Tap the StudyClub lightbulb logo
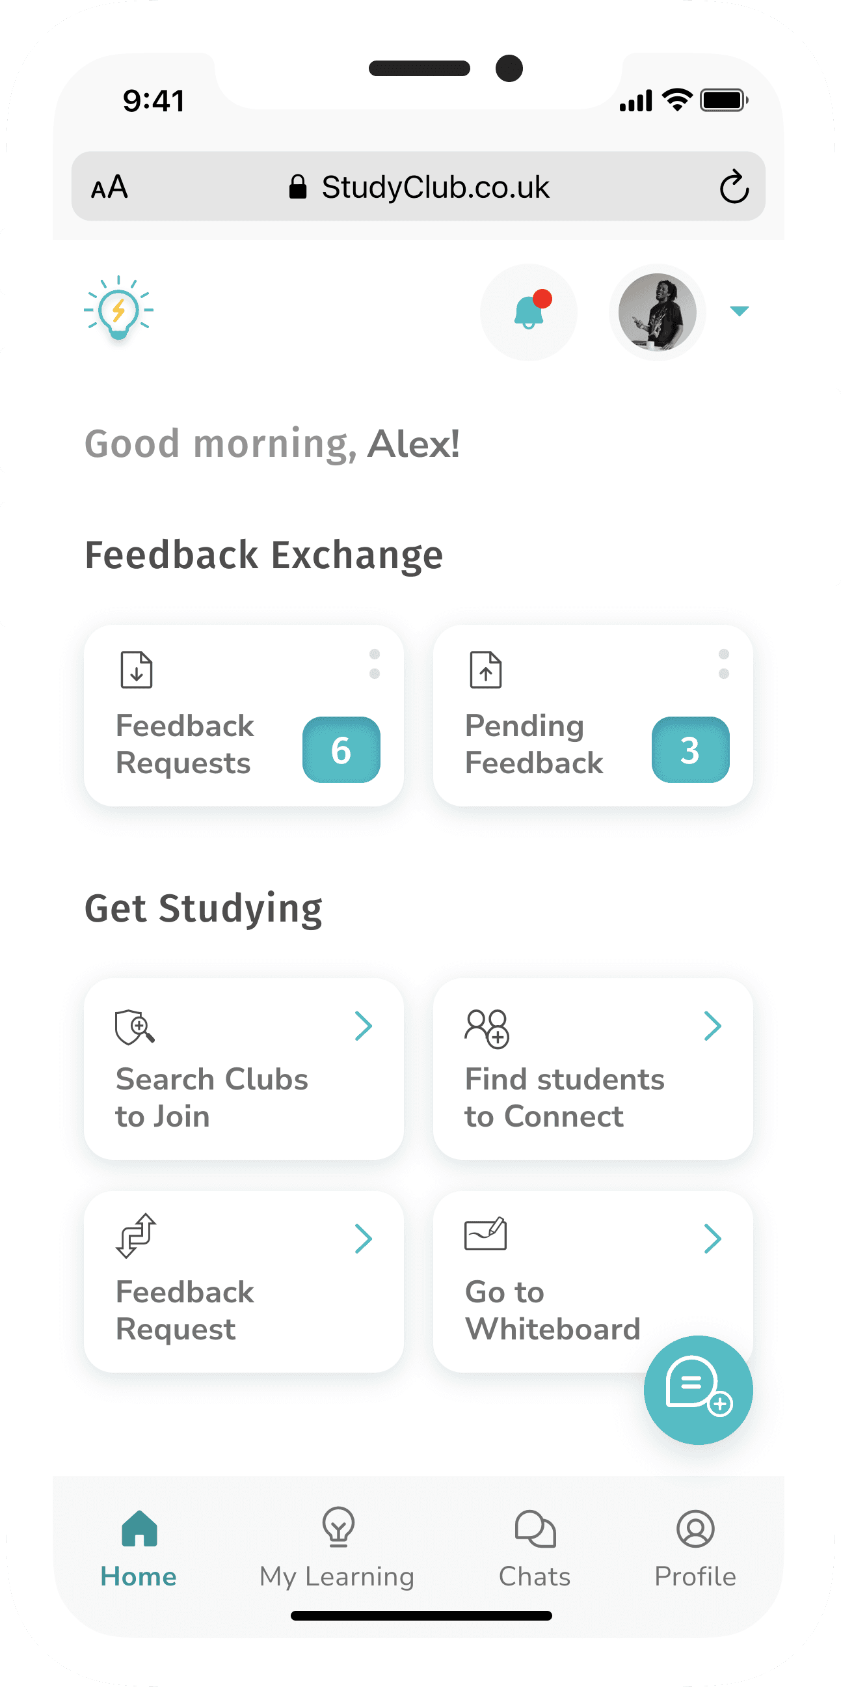The width and height of the screenshot is (841, 1687). coord(118,308)
